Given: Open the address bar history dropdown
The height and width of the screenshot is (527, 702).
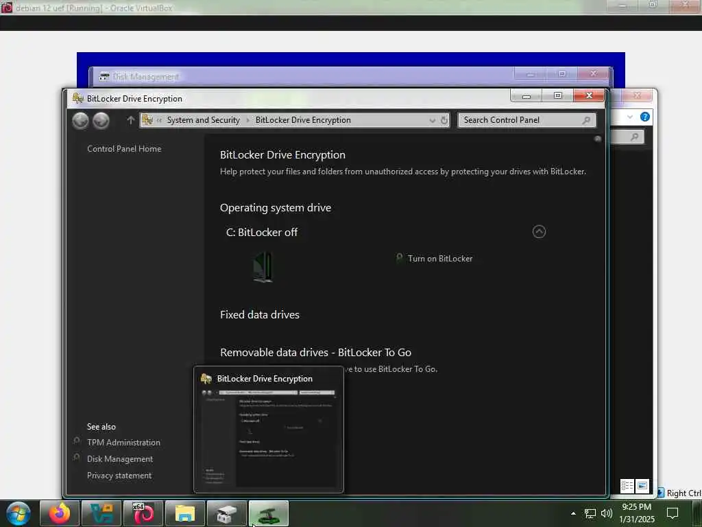Looking at the screenshot, I should (x=432, y=120).
